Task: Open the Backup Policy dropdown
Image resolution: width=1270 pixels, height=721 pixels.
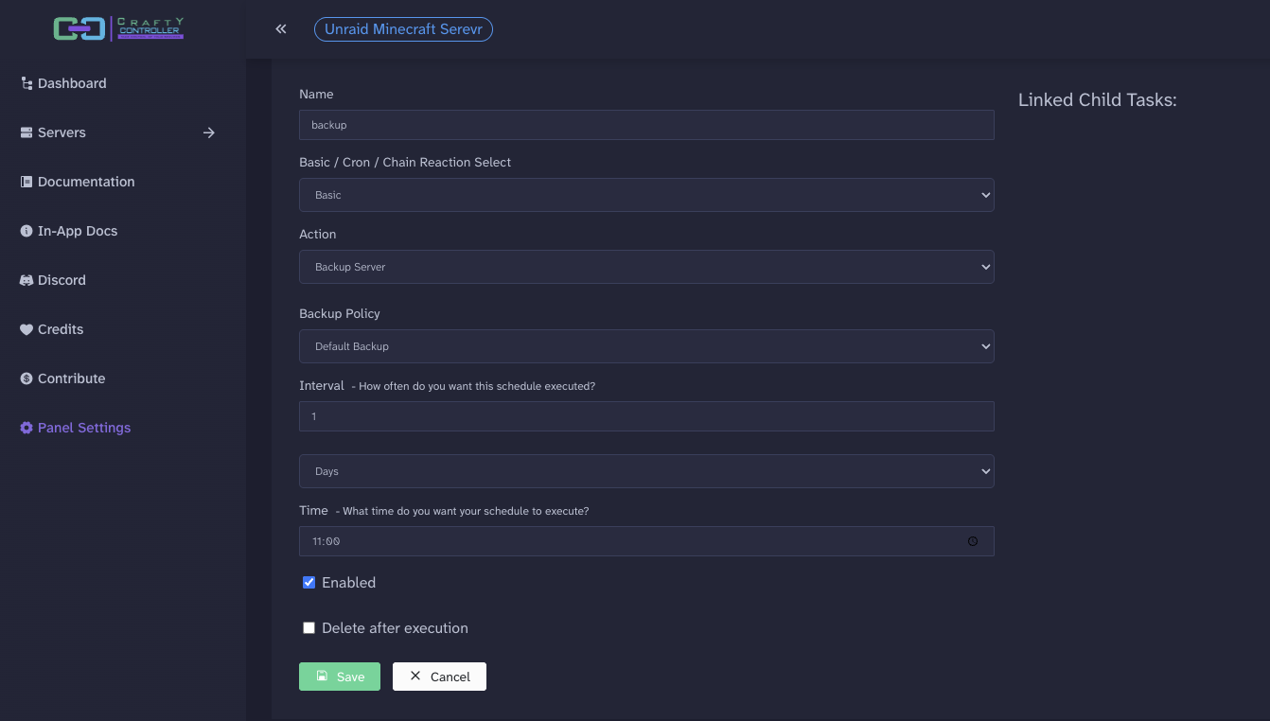Action: pyautogui.click(x=646, y=346)
